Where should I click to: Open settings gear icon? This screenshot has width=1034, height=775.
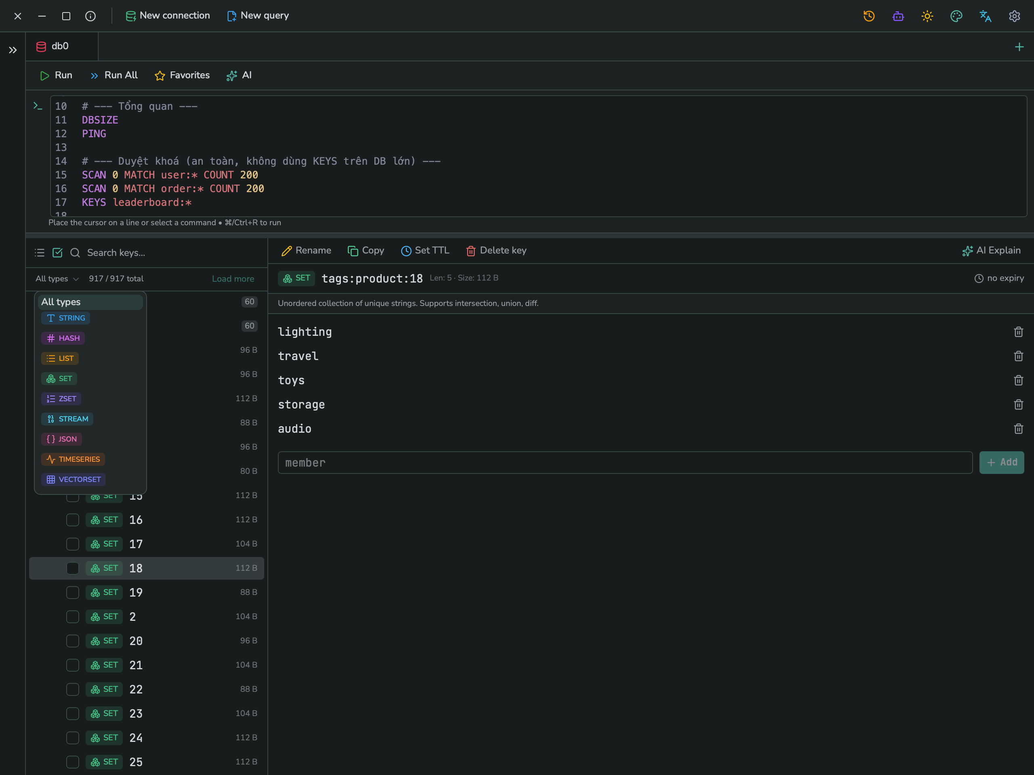point(1014,16)
